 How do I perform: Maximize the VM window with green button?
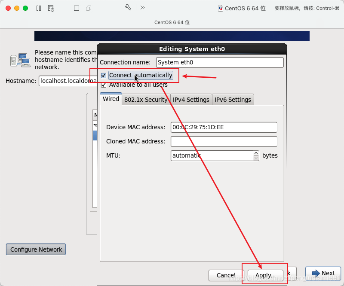25,8
